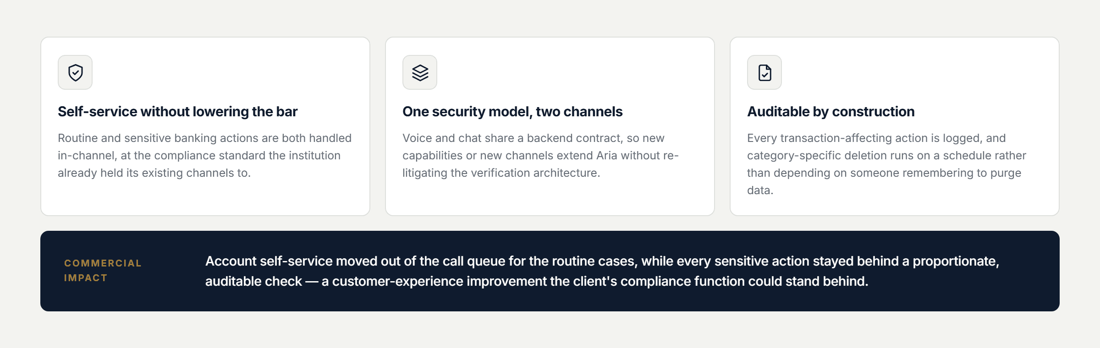Click the voice and chat backend paragraph
1100x348 pixels.
(540, 155)
